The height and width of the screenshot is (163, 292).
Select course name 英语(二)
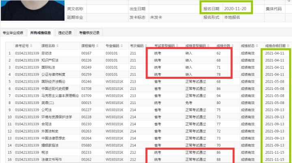point(47,103)
